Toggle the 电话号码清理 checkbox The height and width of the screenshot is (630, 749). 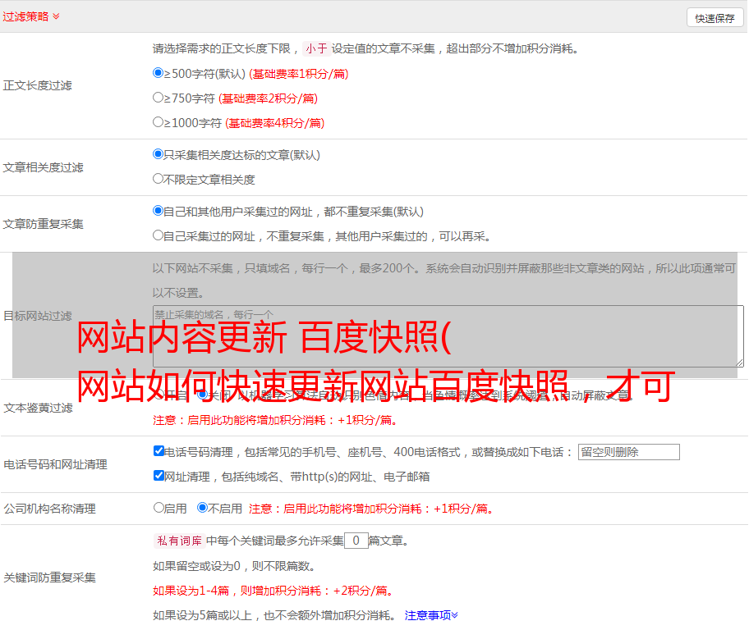pyautogui.click(x=159, y=451)
